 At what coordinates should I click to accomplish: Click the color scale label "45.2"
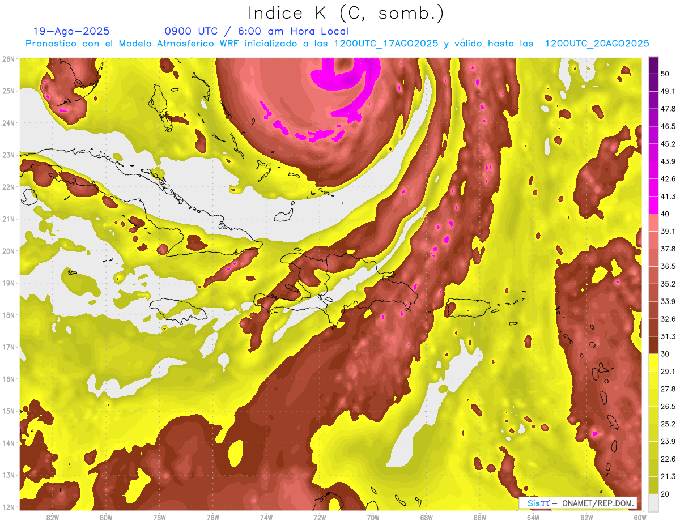(668, 144)
